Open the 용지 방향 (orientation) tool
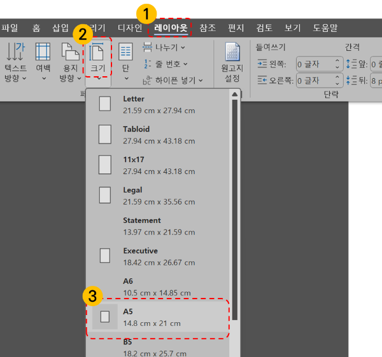 [71, 62]
